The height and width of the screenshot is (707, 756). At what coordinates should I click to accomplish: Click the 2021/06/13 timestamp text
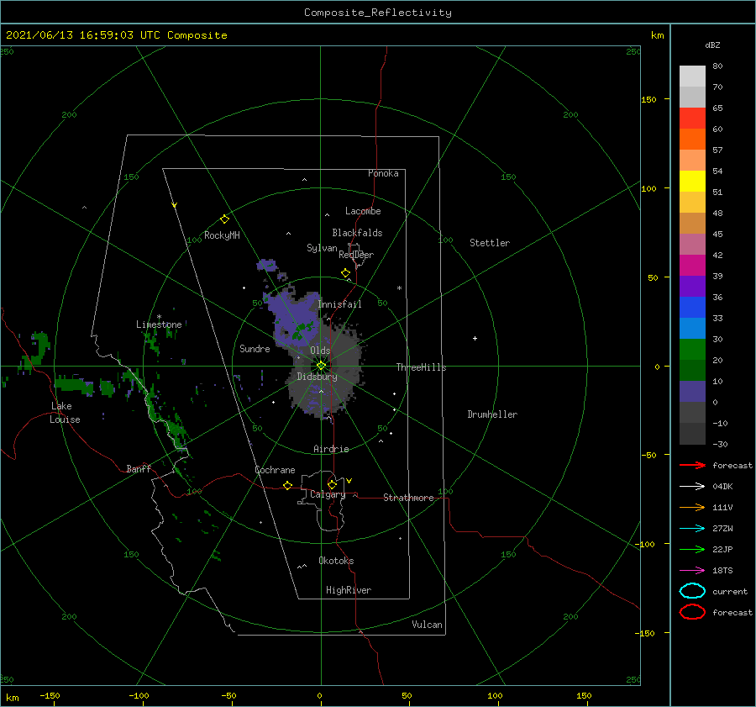pyautogui.click(x=116, y=34)
